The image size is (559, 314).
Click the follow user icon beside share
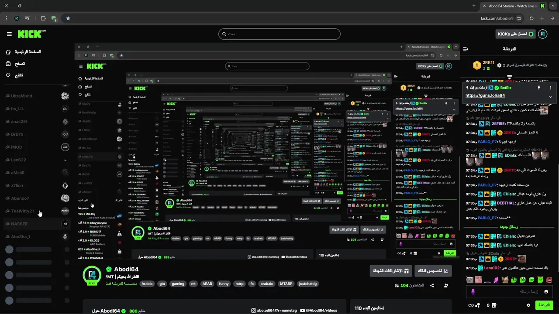point(446,285)
